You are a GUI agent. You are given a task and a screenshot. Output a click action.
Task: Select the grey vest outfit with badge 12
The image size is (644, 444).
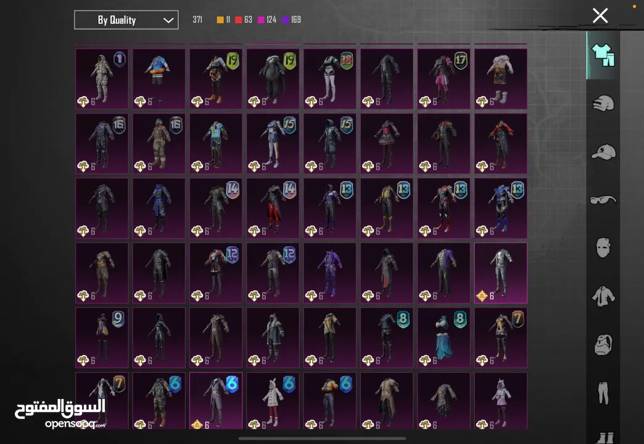(x=273, y=273)
